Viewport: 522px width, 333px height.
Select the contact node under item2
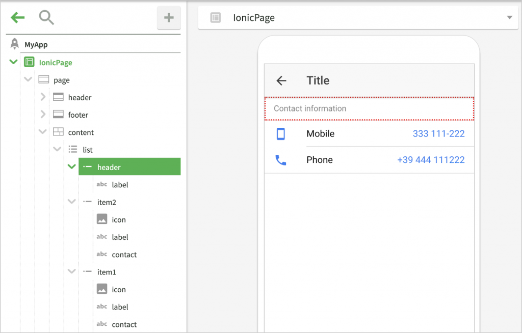click(124, 255)
